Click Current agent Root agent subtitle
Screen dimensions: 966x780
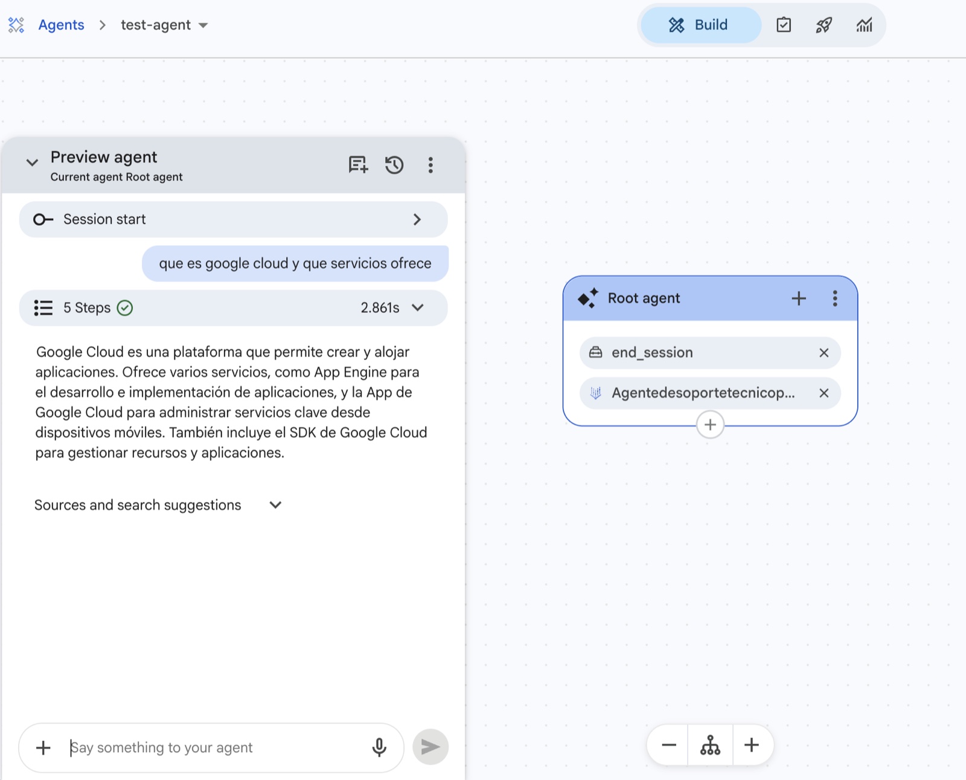click(117, 177)
